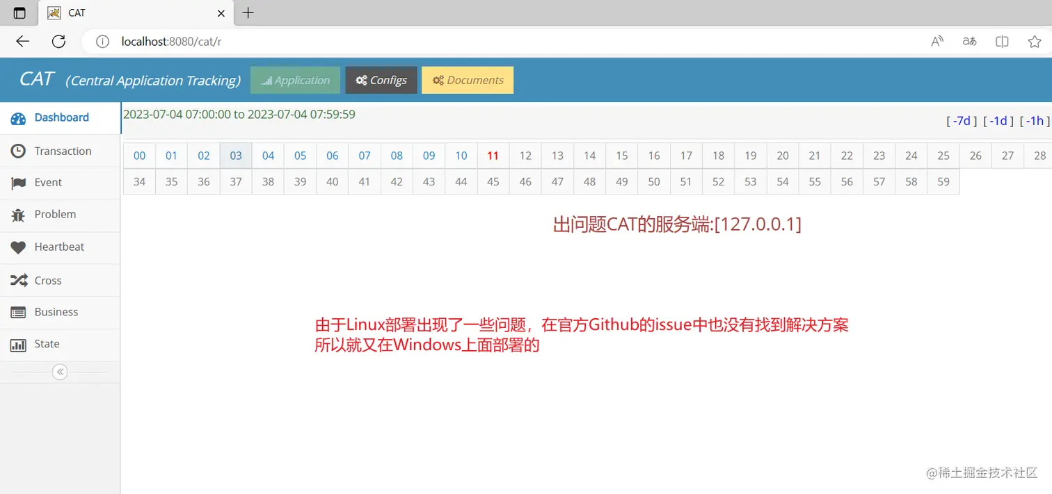Select minute 03 in the timeline
Screen dimensions: 1052x494
point(236,156)
